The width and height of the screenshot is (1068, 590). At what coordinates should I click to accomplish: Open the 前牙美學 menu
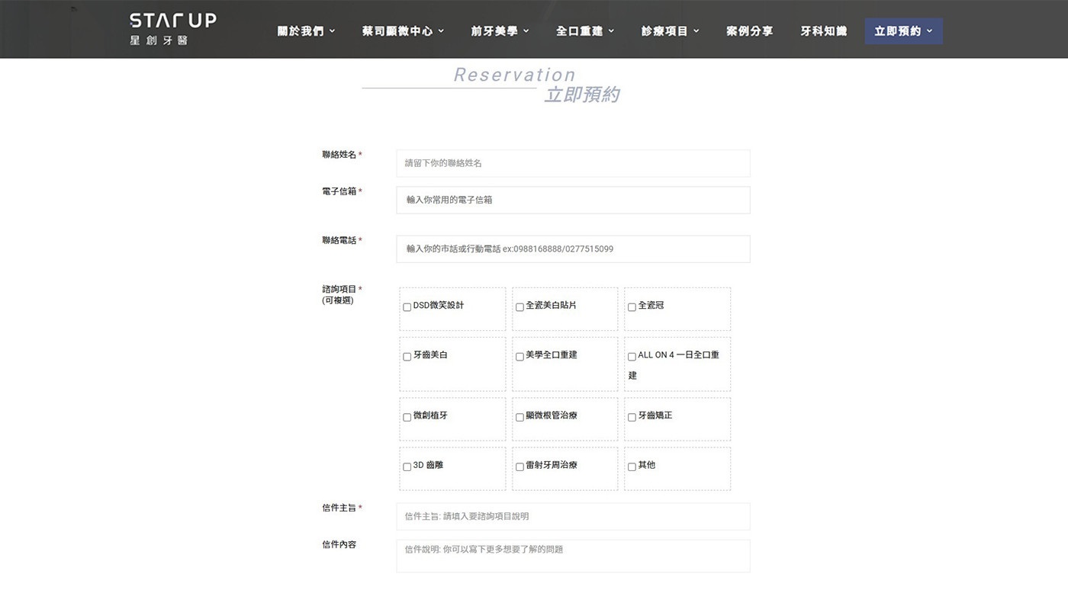[500, 31]
